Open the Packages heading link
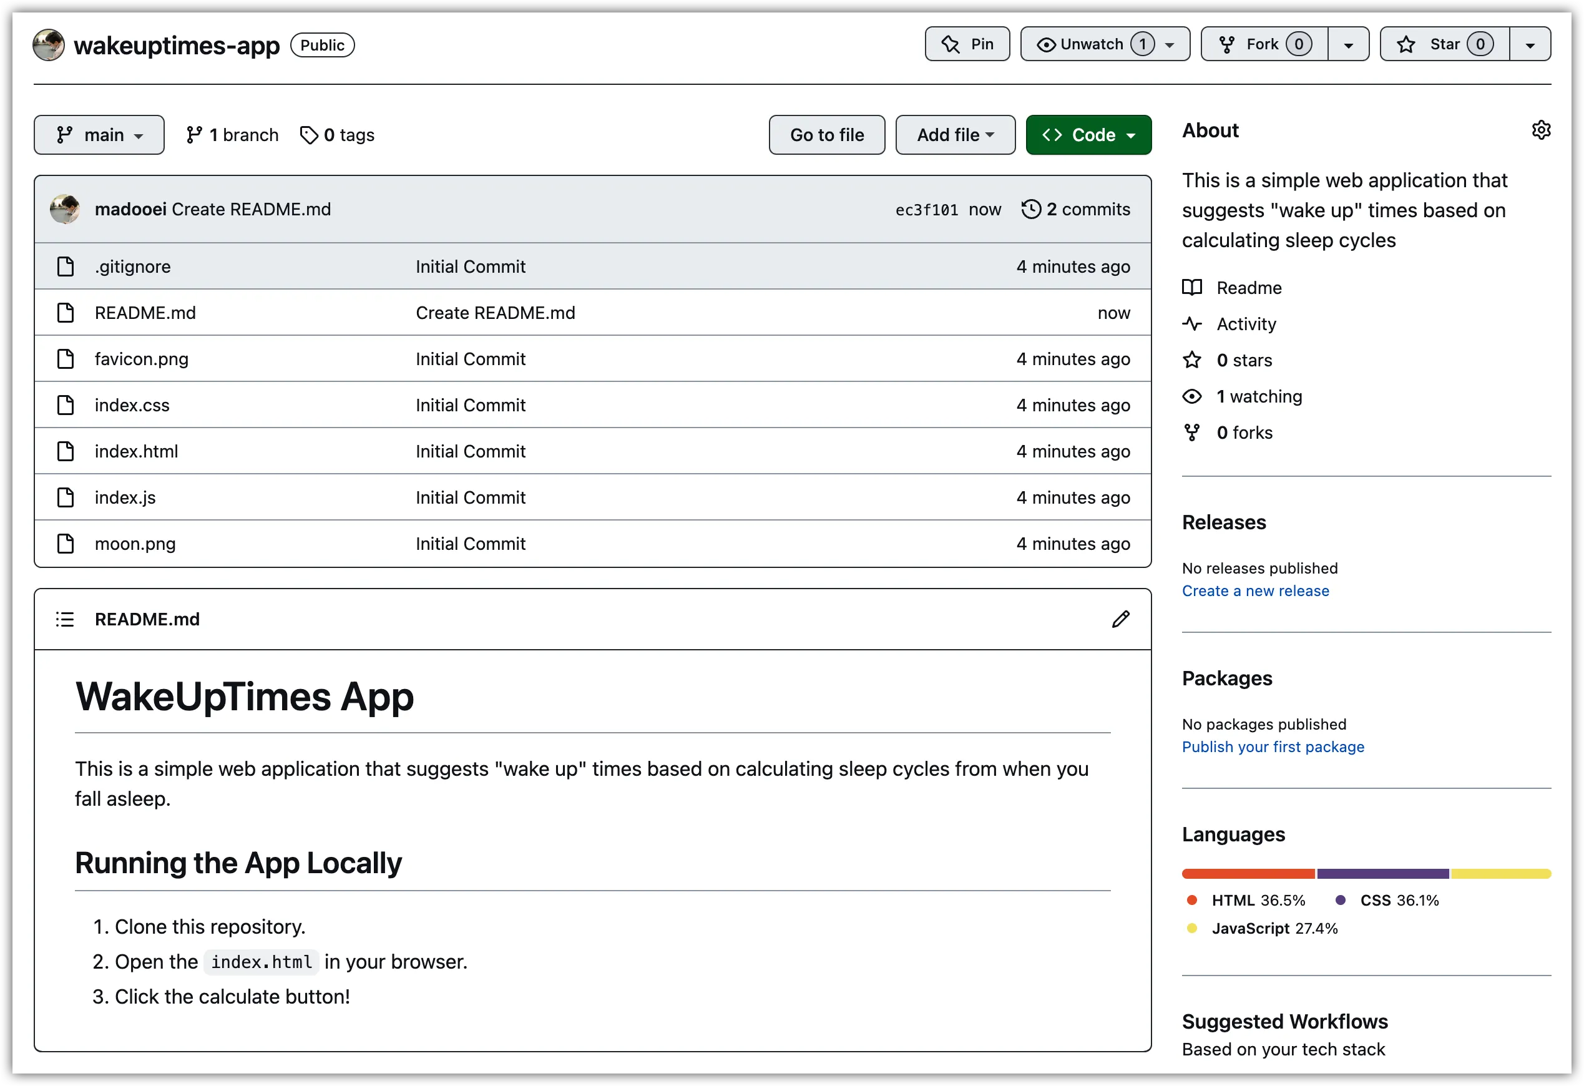The width and height of the screenshot is (1584, 1086). point(1227,678)
